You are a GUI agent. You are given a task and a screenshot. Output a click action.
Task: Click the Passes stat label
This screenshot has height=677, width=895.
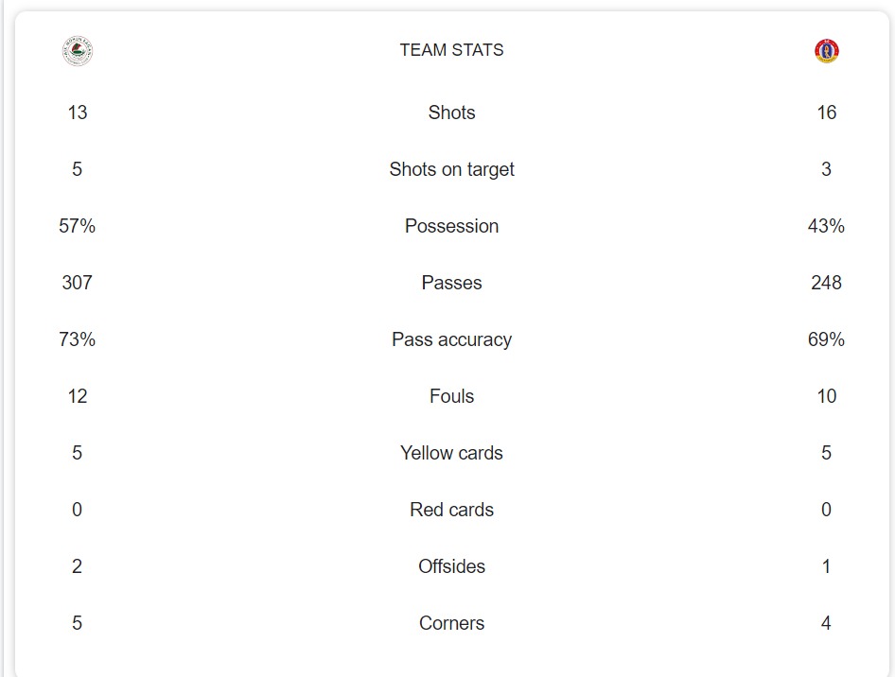click(x=451, y=283)
